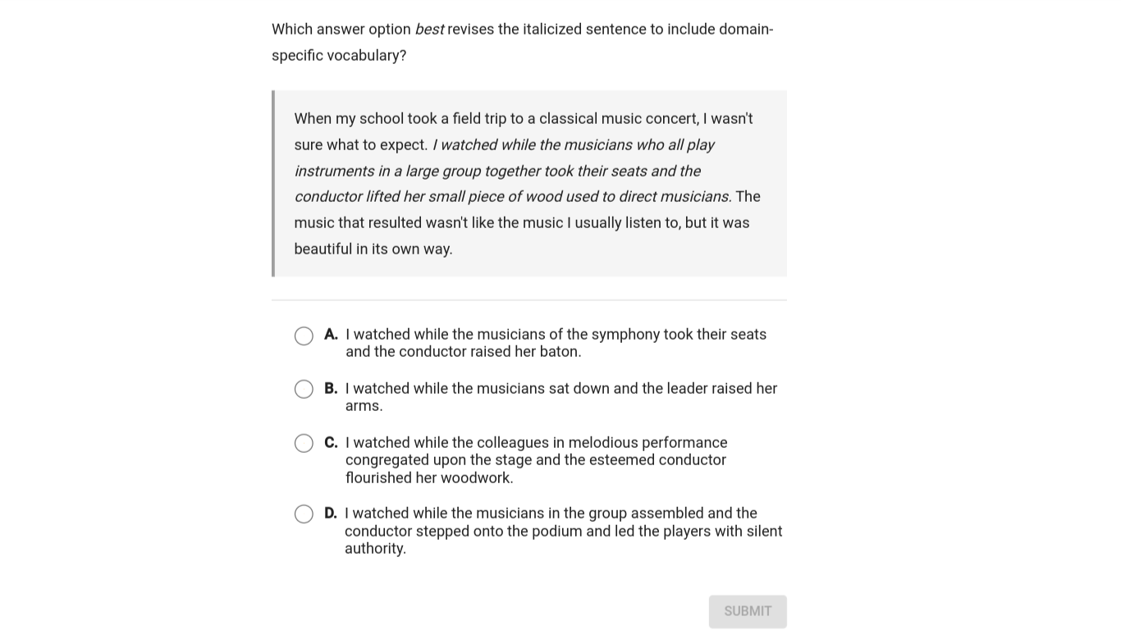Pick the answer ending with silent authority

click(x=564, y=531)
